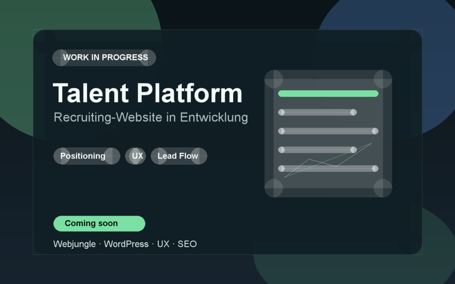
Task: Select the WORK IN PROGRESS badge
Action: 104,58
